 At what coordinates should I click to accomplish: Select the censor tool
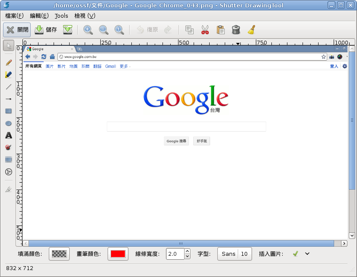tap(9, 148)
